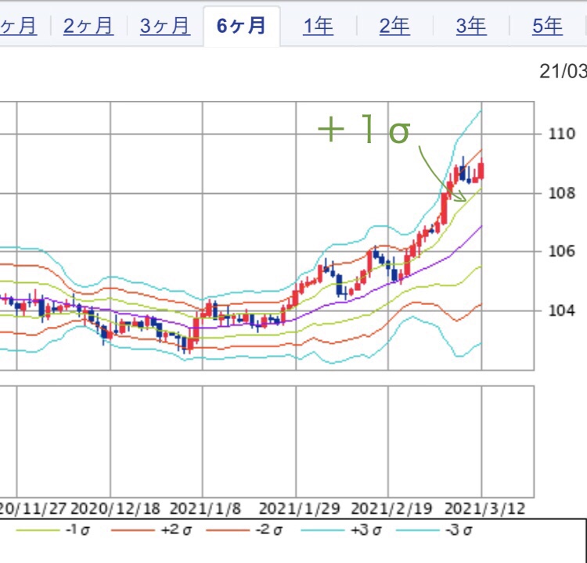Click the +3σ legend cyan line swatch
The image size is (587, 563).
[x=322, y=530]
